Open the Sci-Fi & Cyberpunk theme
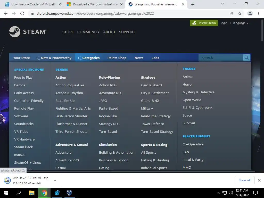 197,108
